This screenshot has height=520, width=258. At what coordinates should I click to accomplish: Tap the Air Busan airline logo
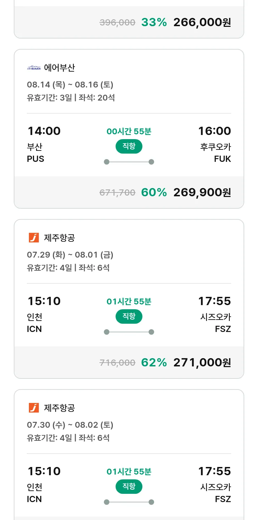pos(34,68)
